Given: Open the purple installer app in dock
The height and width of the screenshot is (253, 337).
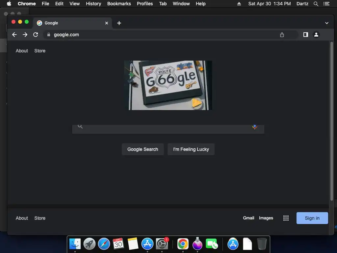Looking at the screenshot, I should [x=197, y=244].
